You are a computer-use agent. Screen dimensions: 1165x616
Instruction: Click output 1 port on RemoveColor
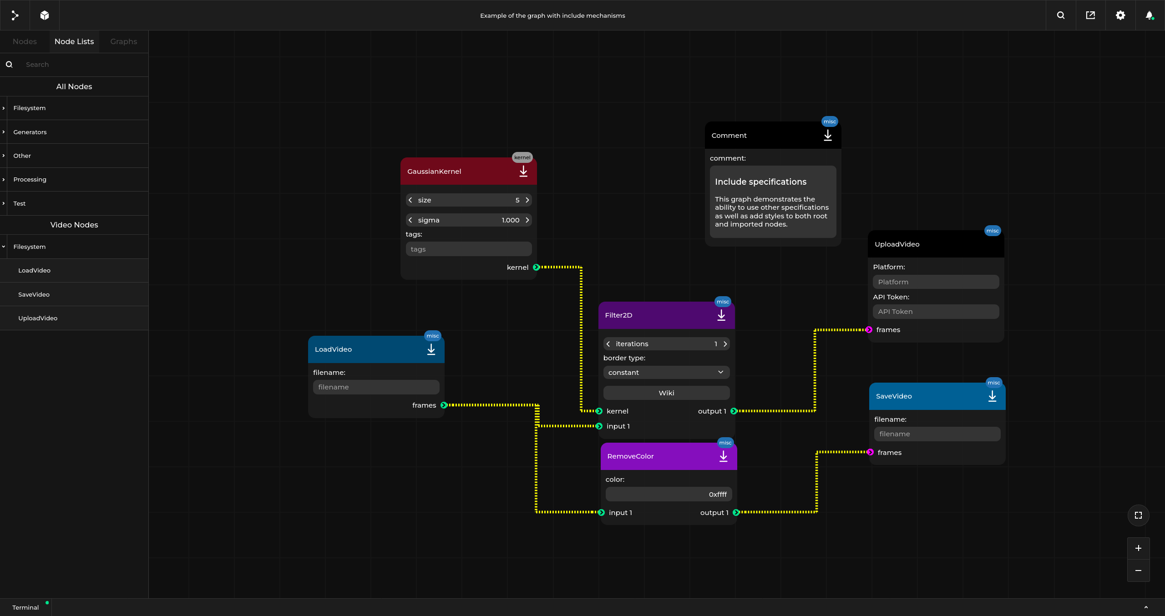pos(736,513)
